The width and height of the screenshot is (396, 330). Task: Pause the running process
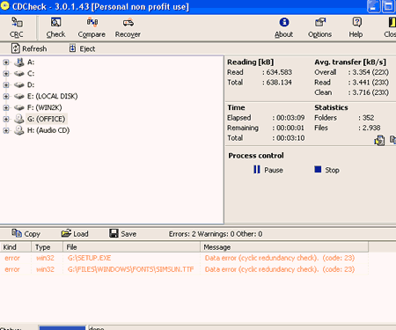(268, 170)
